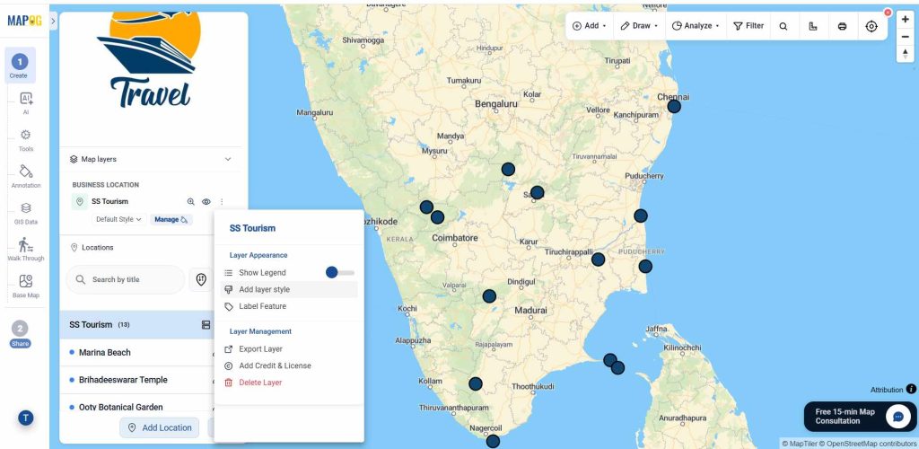Screen dimensions: 919x449
Task: Open the Base Map selector
Action: pyautogui.click(x=26, y=286)
